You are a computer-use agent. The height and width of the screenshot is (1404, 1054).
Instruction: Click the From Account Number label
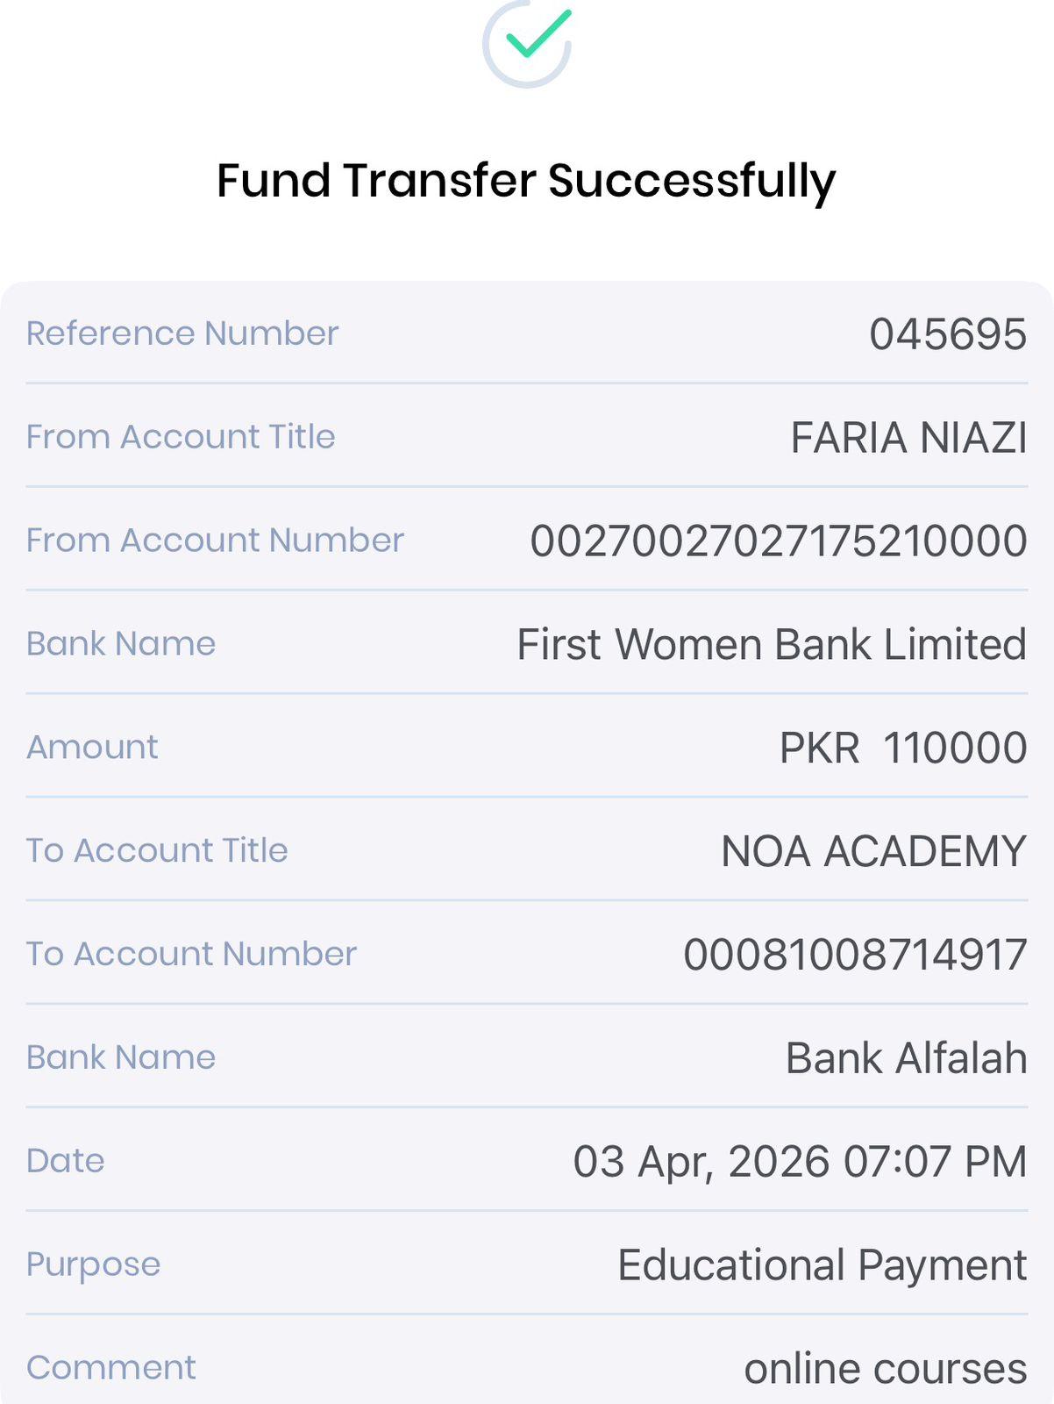coord(215,541)
